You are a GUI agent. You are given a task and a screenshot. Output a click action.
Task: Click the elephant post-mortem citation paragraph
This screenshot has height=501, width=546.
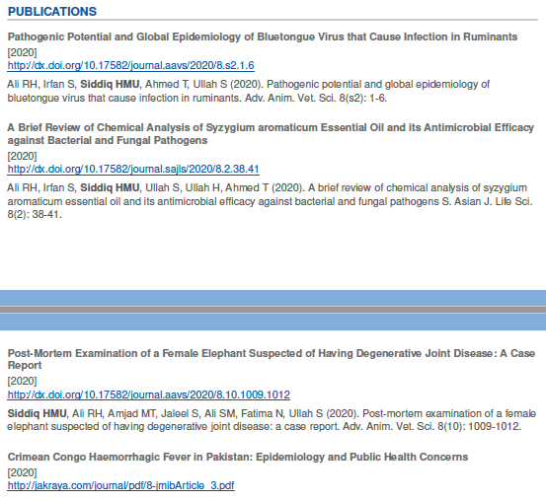(x=272, y=420)
